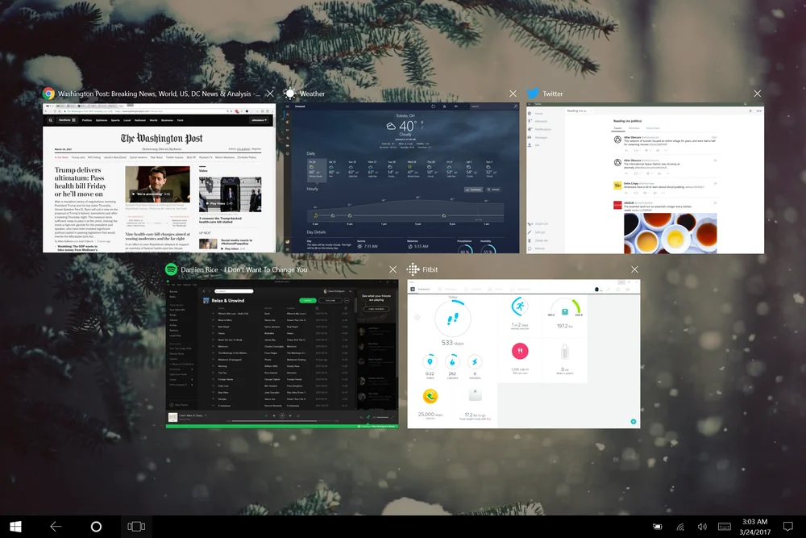The image size is (806, 538).
Task: Click the taskbar Back arrow
Action: [x=56, y=526]
